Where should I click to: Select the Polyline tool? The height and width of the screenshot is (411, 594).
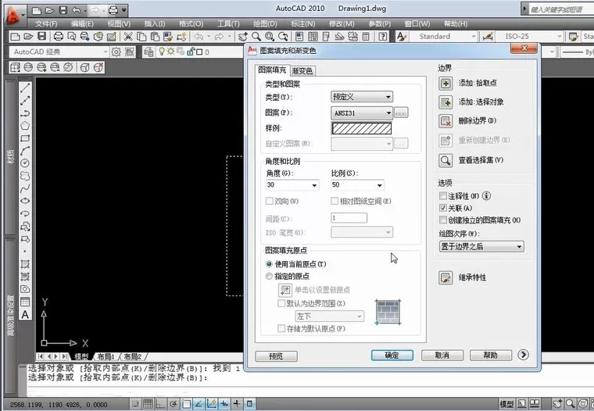pyautogui.click(x=25, y=113)
